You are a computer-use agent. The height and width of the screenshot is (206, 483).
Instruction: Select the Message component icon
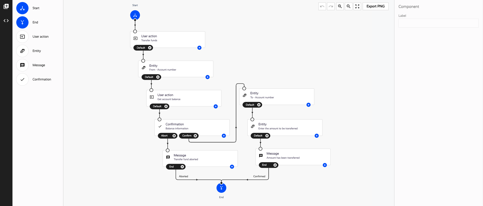(x=22, y=65)
